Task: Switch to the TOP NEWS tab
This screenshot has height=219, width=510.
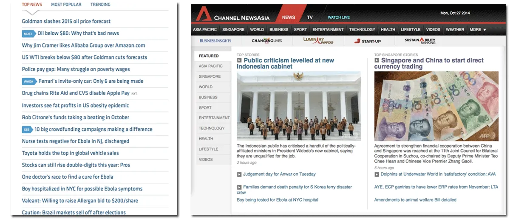Action: tap(32, 5)
